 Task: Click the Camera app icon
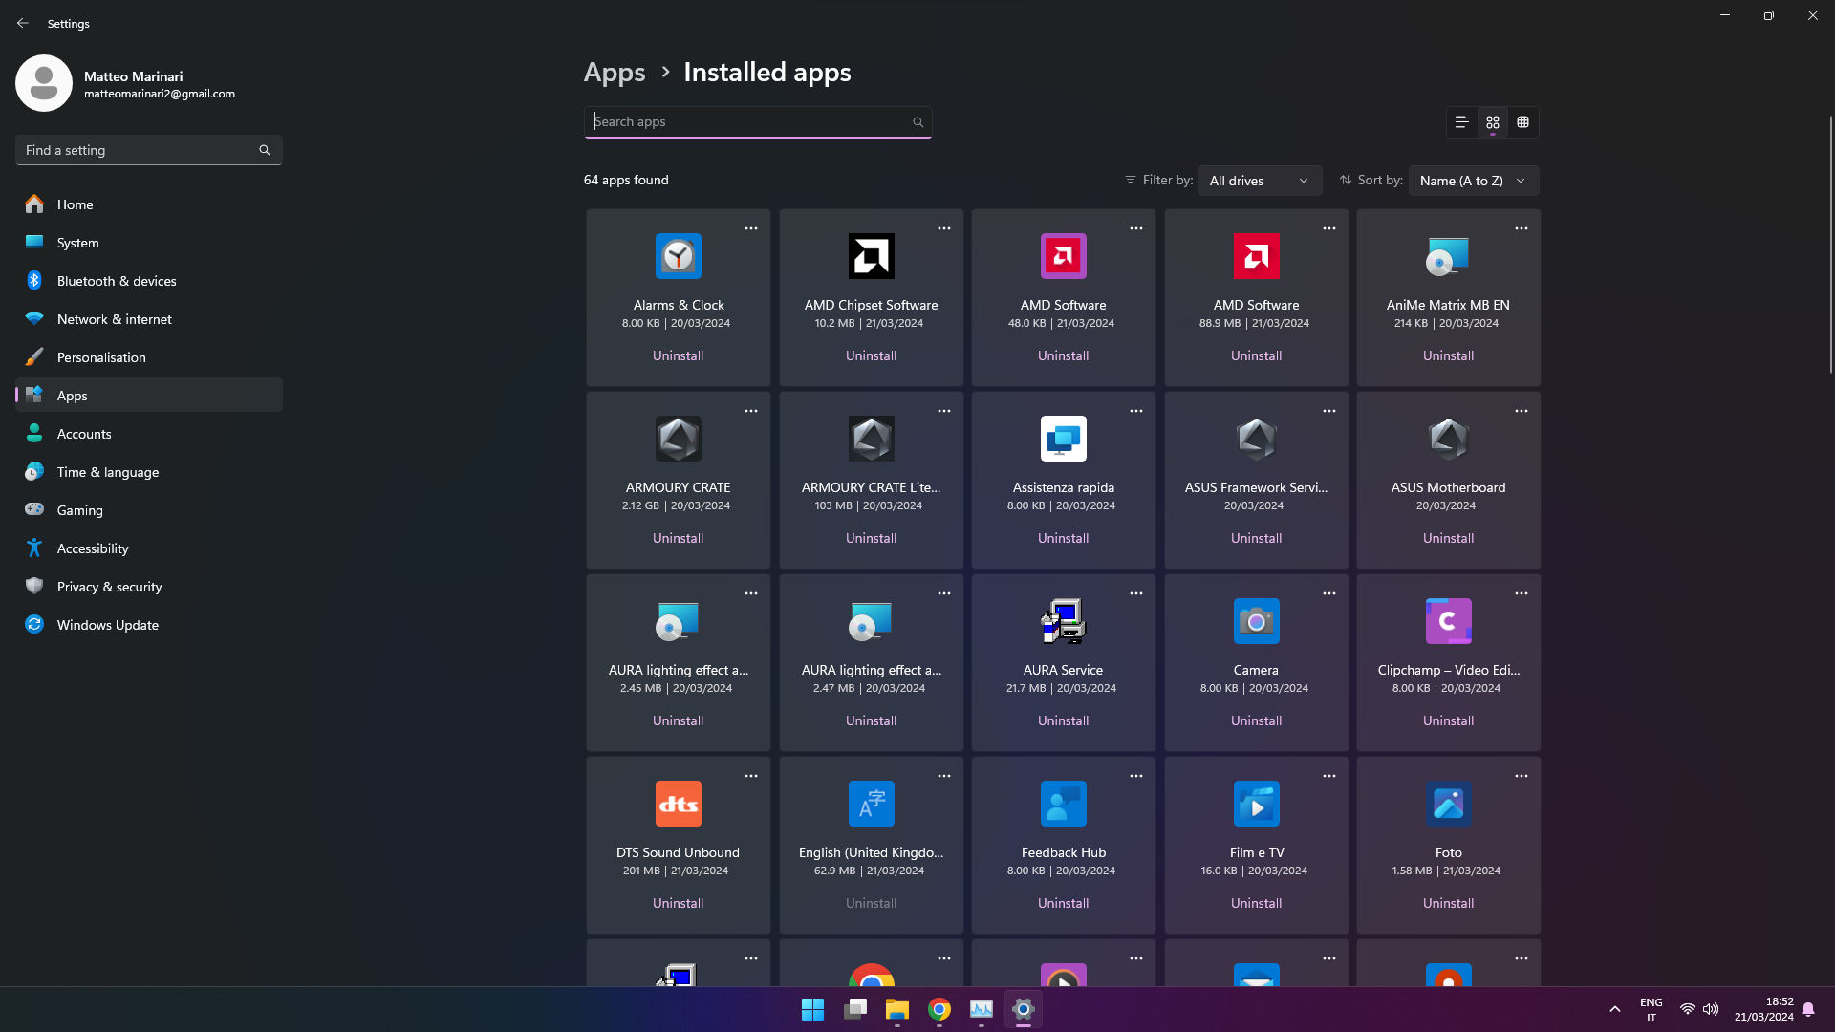(1256, 621)
